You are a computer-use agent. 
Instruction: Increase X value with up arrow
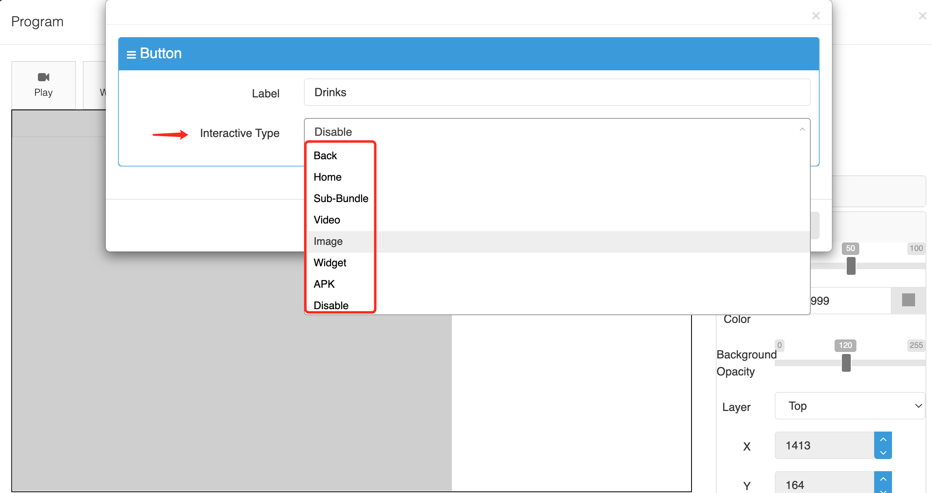(x=883, y=439)
